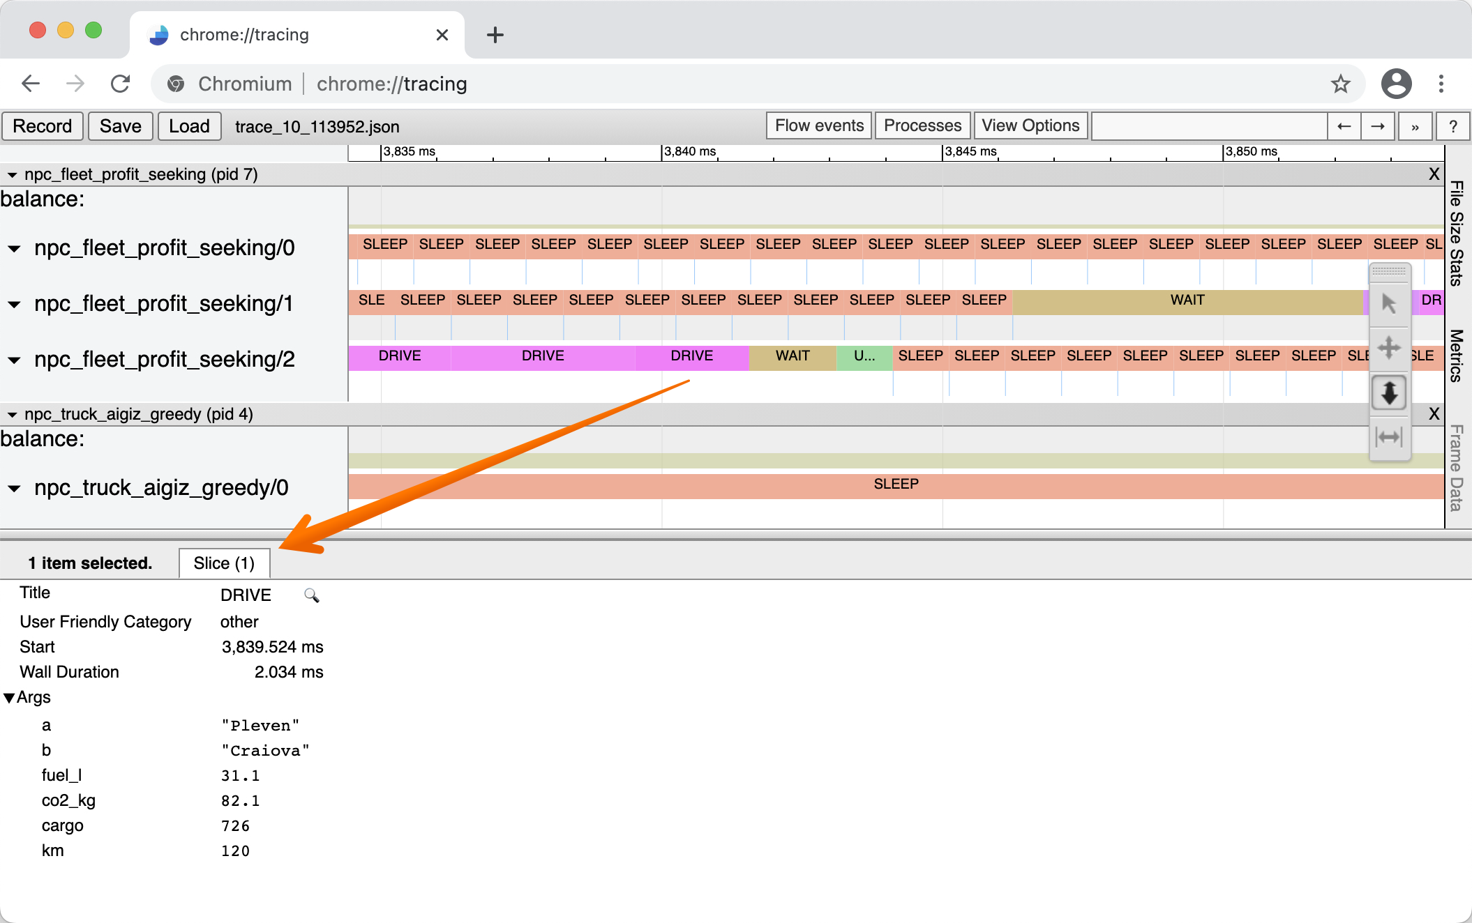This screenshot has width=1472, height=923.
Task: Go to the previous search result arrow
Action: [x=1344, y=126]
